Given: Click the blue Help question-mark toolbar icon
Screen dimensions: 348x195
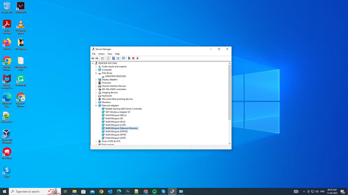Looking at the screenshot, I should pyautogui.click(x=114, y=58).
